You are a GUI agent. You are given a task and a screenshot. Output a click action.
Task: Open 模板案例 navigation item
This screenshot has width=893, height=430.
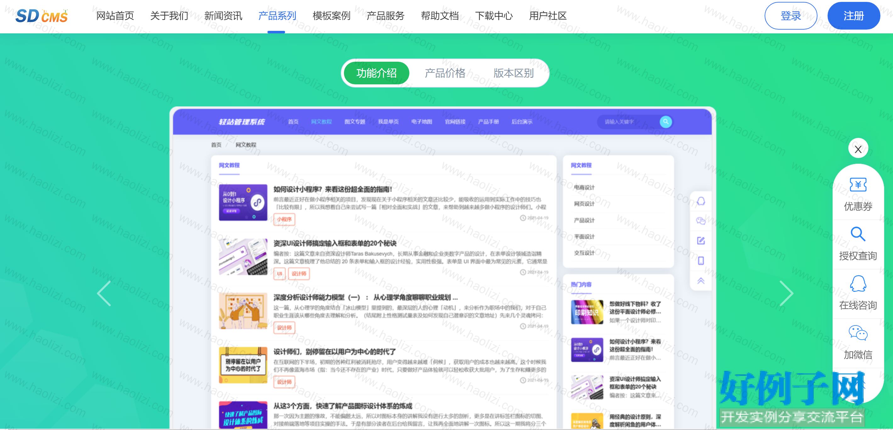[331, 16]
